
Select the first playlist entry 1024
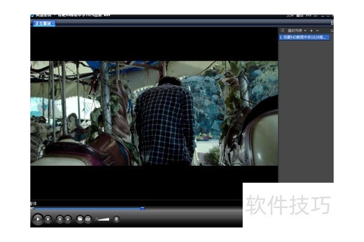tap(304, 37)
